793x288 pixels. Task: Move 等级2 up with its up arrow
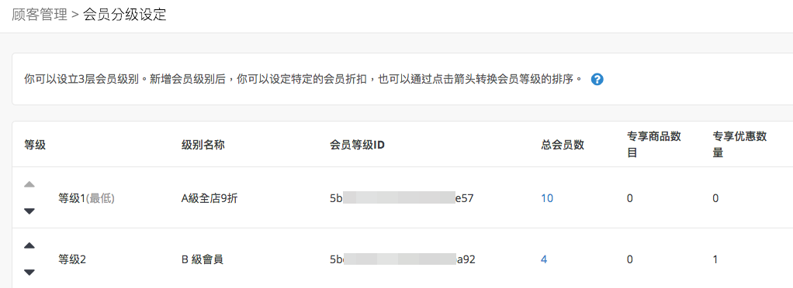coord(29,245)
